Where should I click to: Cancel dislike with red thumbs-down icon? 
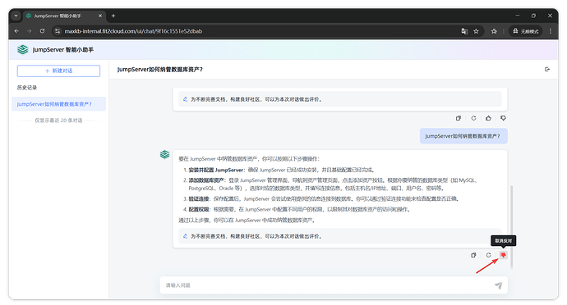(503, 255)
